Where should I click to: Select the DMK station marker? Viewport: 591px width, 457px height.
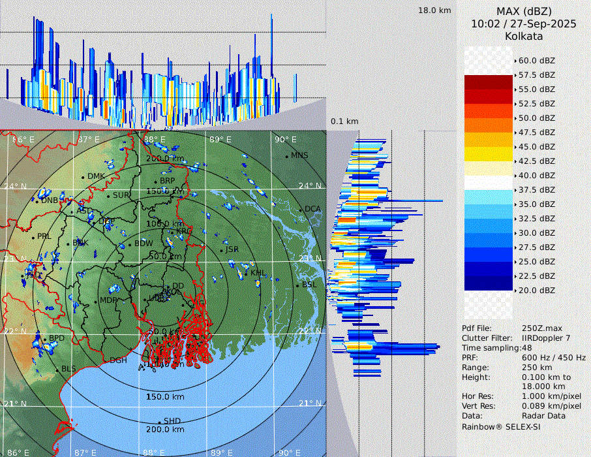pyautogui.click(x=83, y=177)
